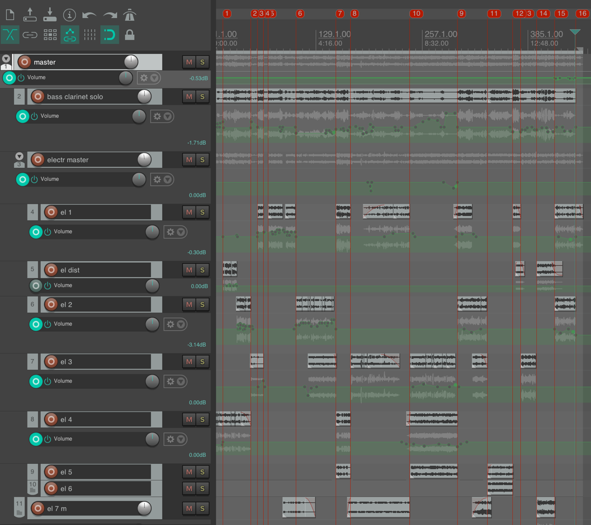The height and width of the screenshot is (525, 591).
Task: Click the -1.71dB value on bass clarinet envelope
Action: click(x=197, y=143)
